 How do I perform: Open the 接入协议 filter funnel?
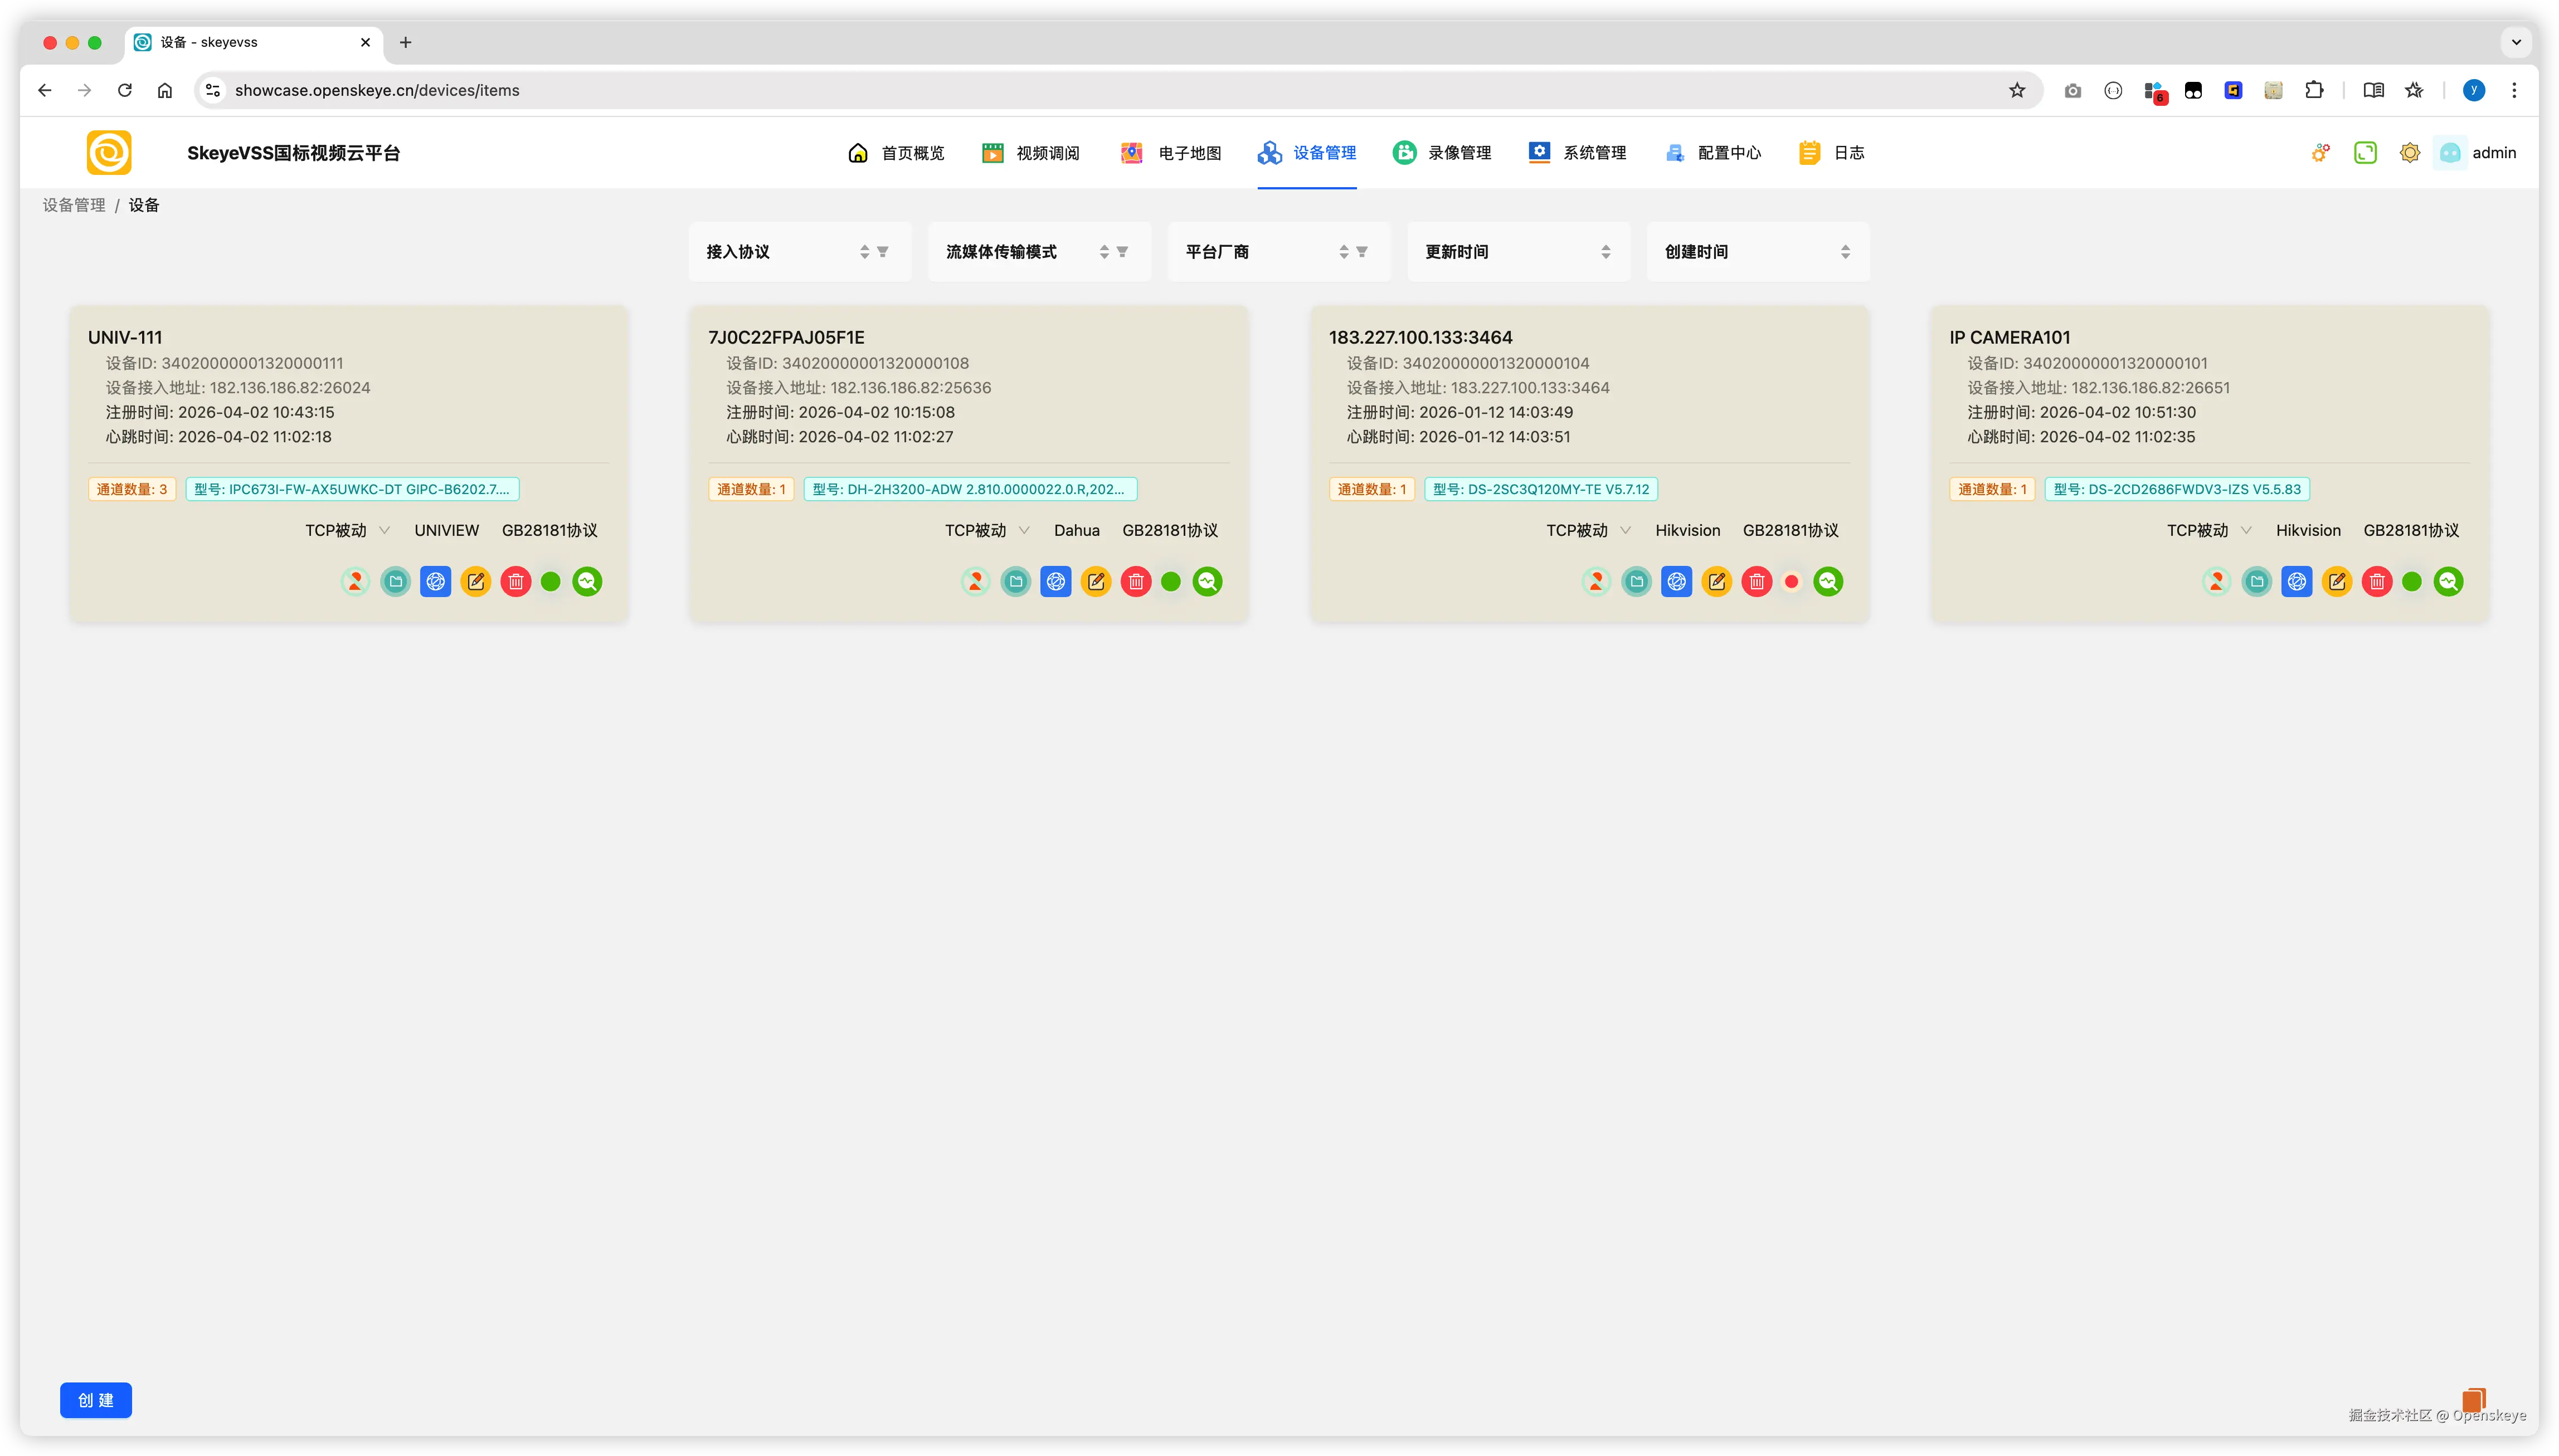point(882,252)
